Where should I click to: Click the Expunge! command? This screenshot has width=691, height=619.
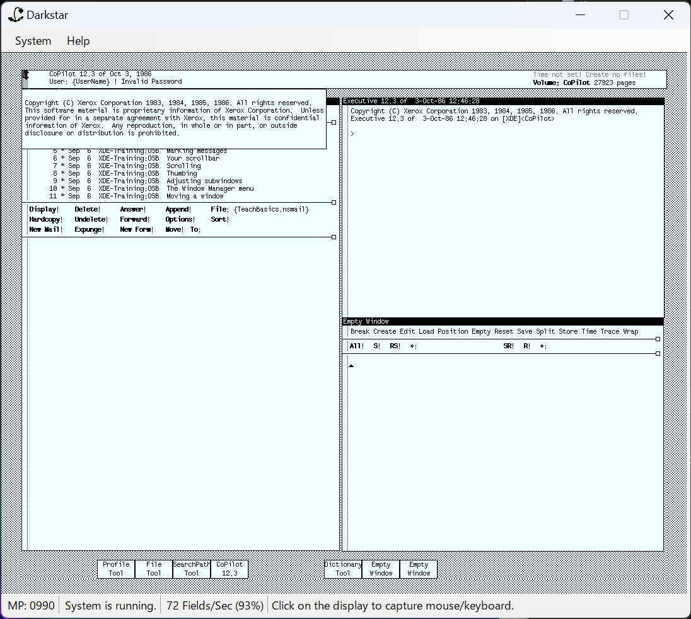point(90,229)
